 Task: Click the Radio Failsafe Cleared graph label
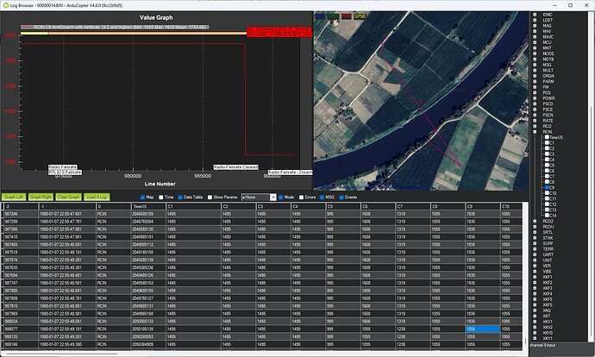click(x=235, y=167)
